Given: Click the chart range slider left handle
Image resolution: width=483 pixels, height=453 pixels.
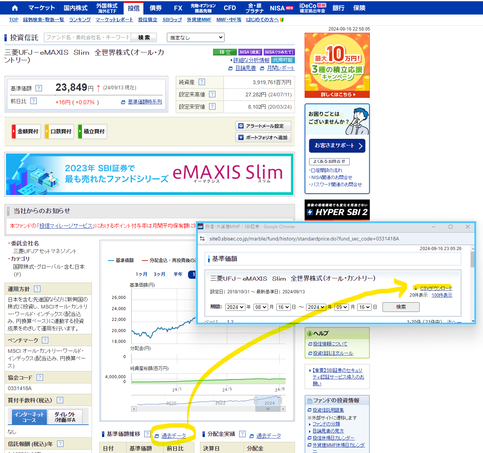Looking at the screenshot, I should pos(256,400).
